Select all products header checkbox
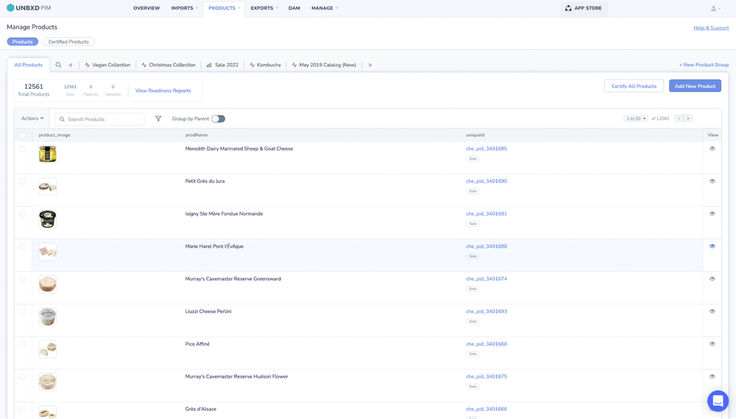This screenshot has width=736, height=419. 23,135
